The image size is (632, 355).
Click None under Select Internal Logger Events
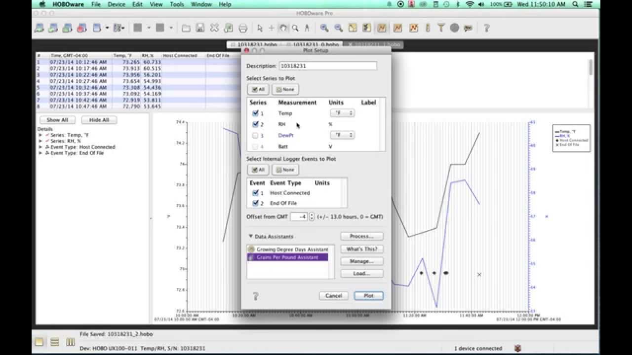[x=285, y=170]
